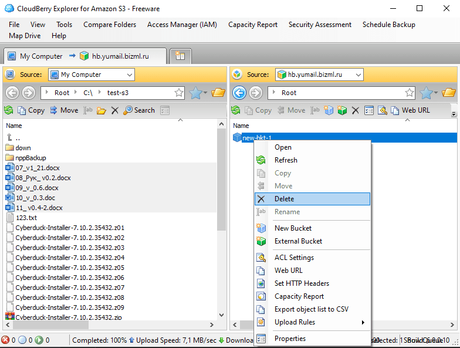Expand C:\ breadcrumb arrow in left path
This screenshot has width=460, height=348.
click(76, 93)
